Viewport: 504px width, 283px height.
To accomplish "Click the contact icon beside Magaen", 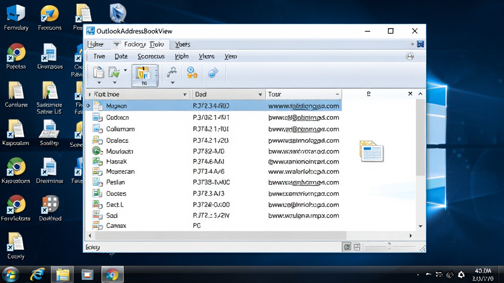I will point(98,106).
